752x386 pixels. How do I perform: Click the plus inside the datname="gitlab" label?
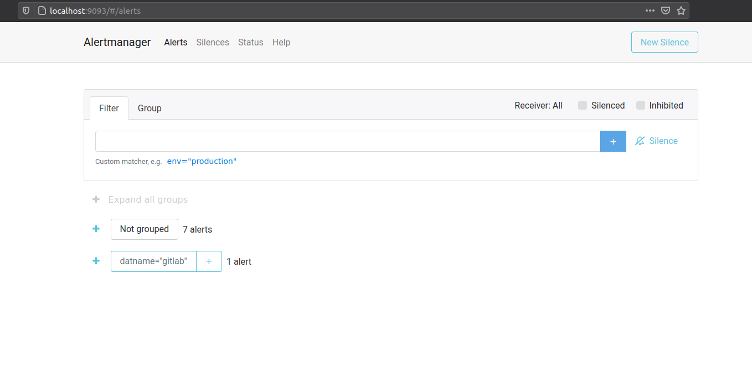[x=209, y=261]
